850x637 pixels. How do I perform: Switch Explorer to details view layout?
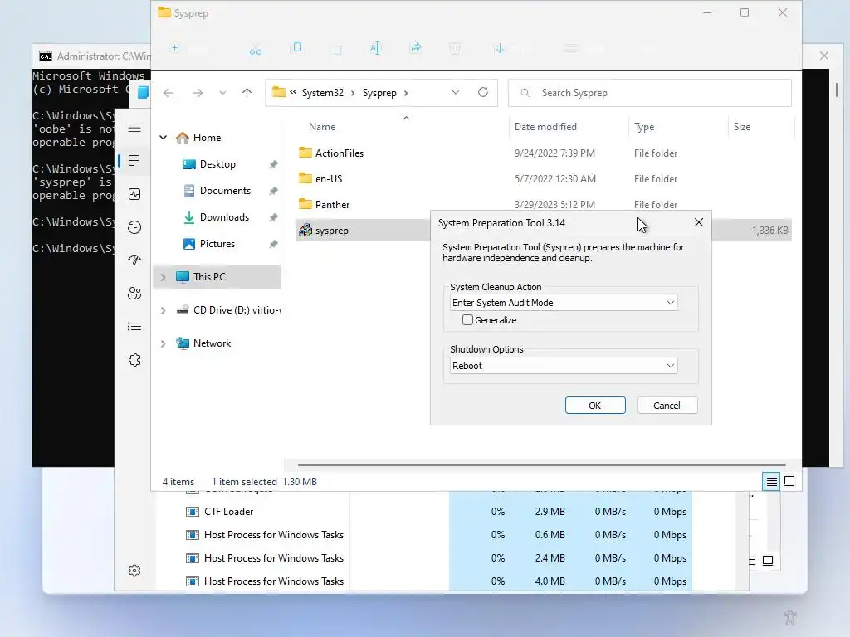click(x=771, y=481)
